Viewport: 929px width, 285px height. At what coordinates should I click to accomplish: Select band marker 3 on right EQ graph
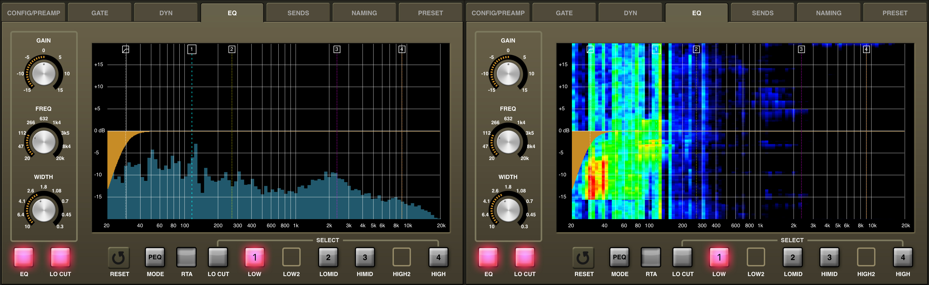[x=801, y=49]
